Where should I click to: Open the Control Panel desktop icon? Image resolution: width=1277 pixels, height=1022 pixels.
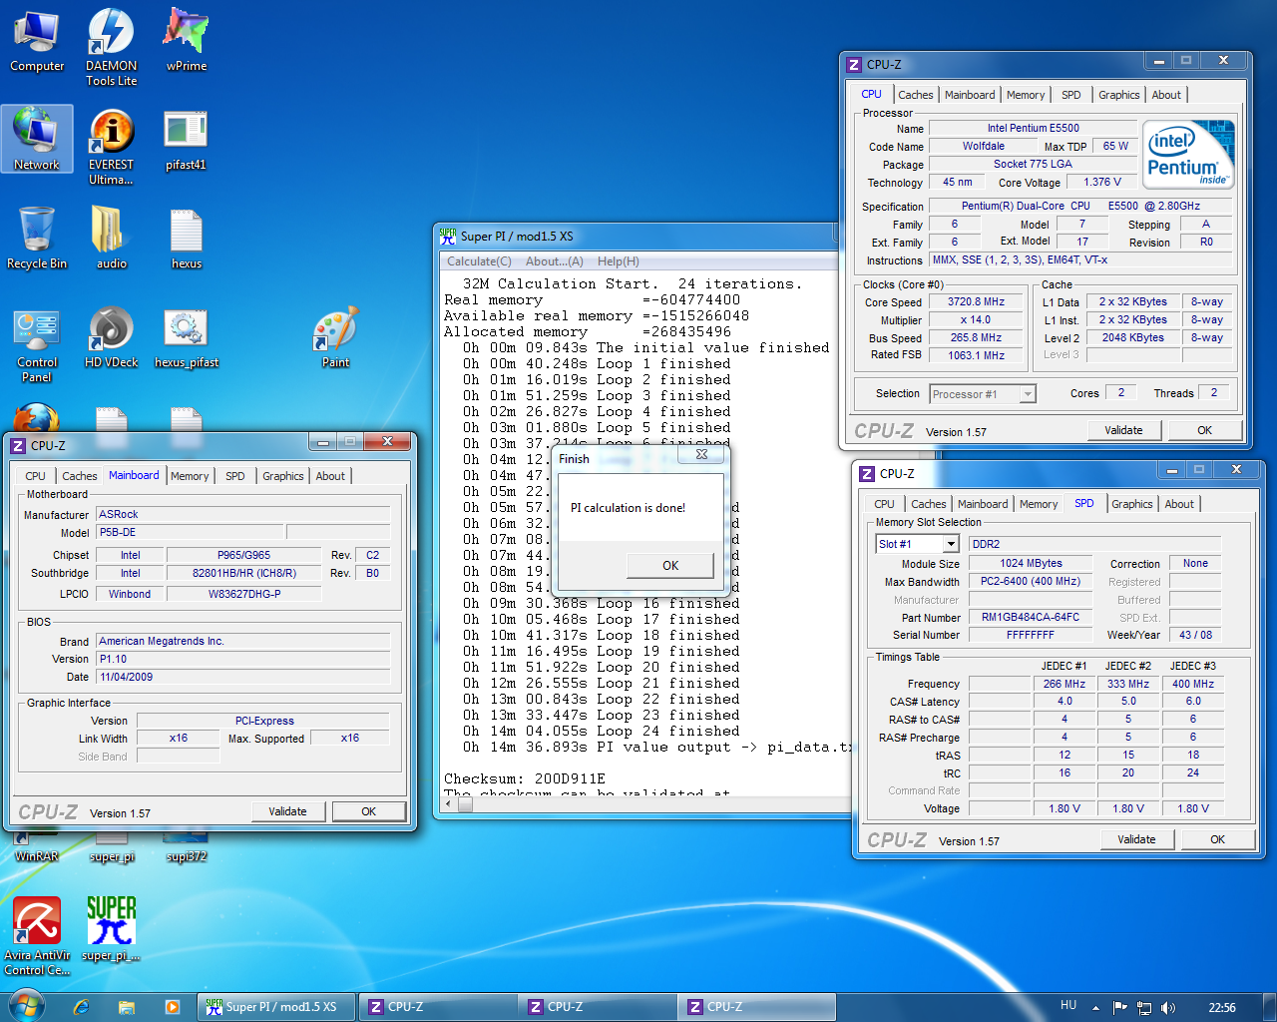pos(37,344)
